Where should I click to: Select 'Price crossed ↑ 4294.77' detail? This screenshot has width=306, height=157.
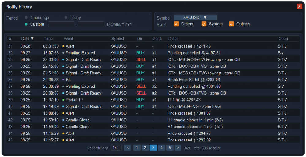click(189, 133)
